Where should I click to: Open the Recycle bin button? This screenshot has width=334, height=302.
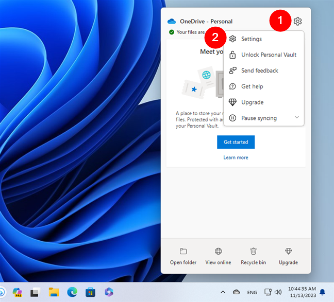(x=253, y=257)
